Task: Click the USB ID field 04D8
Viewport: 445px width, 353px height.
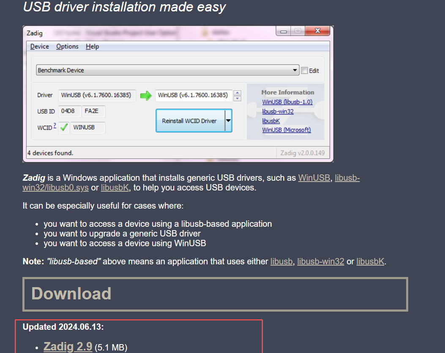Action: [70, 111]
